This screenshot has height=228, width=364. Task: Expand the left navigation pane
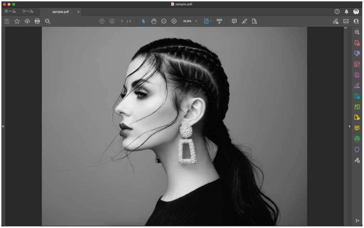[3, 126]
